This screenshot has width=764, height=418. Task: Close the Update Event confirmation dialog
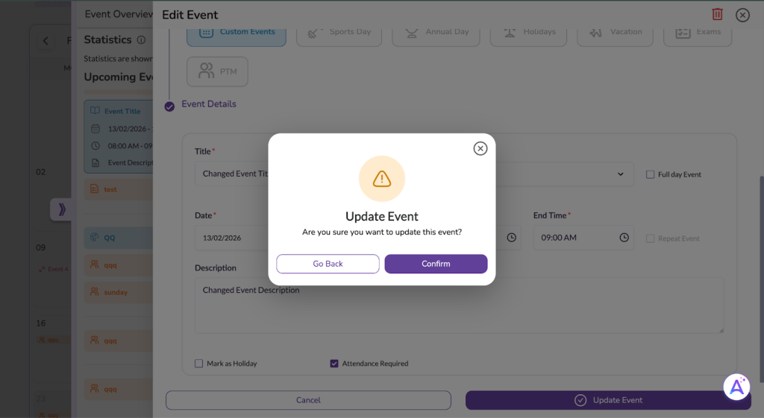tap(480, 148)
